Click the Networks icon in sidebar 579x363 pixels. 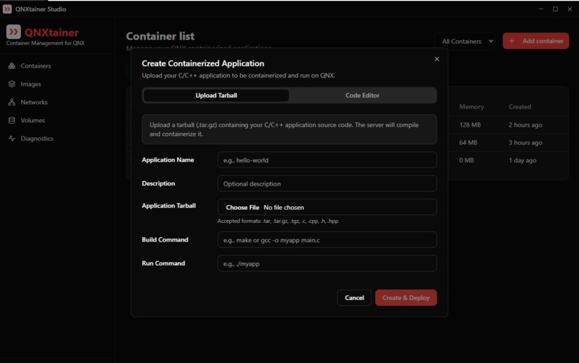(11, 102)
